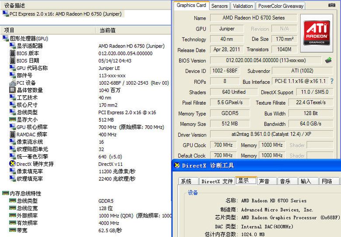Viewport: 341px width, 237px height.
Task: Select the value 012.020.000.054.000000 in left list
Action: click(125, 53)
